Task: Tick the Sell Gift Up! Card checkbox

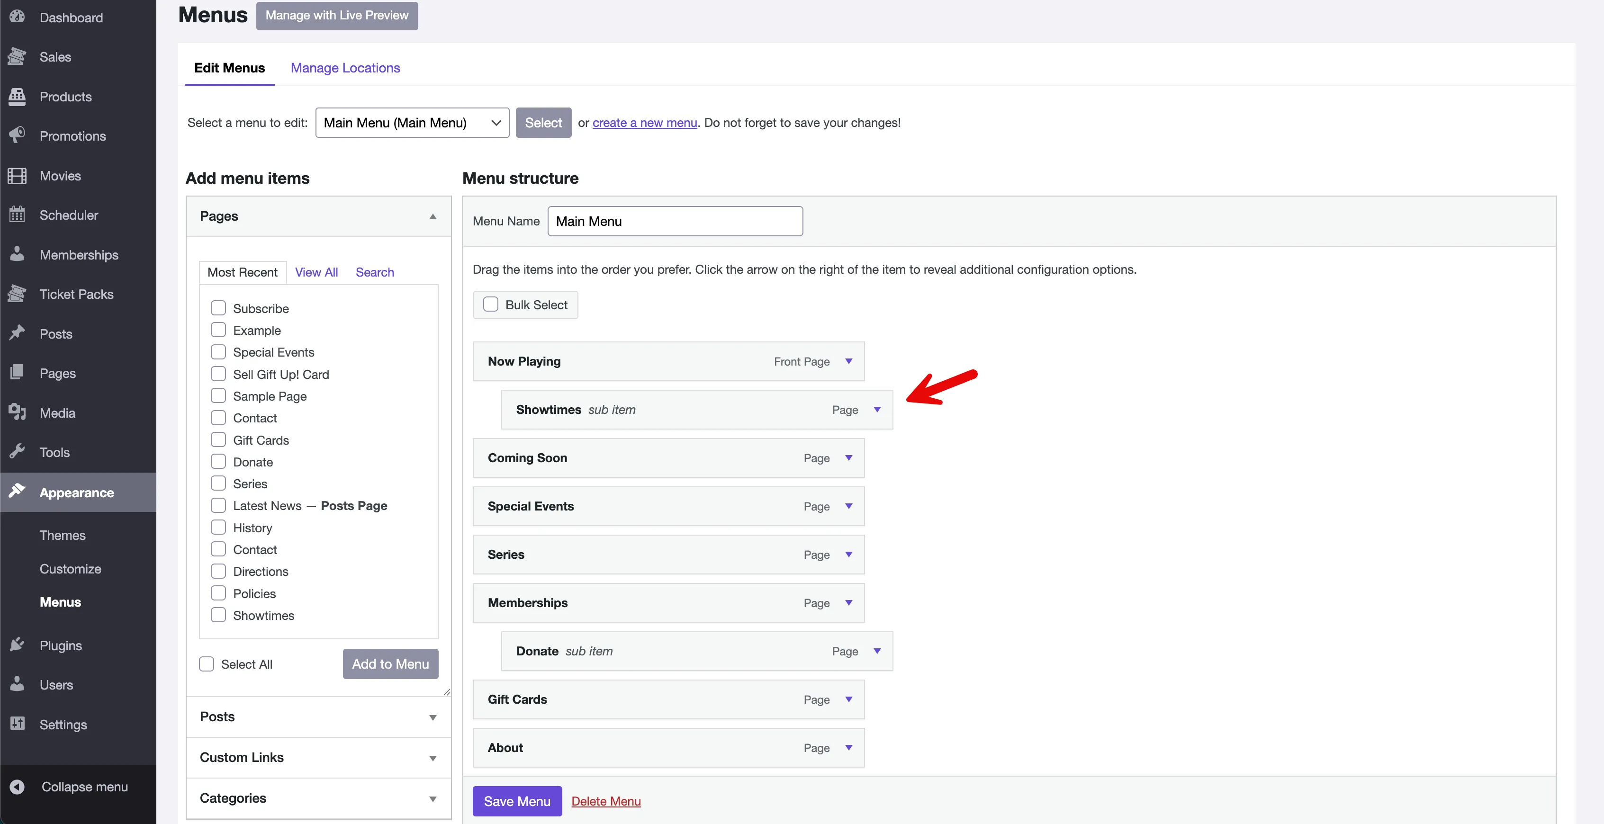Action: point(218,374)
